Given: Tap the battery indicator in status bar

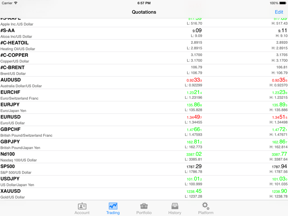Looking at the screenshot, I should click(282, 3).
